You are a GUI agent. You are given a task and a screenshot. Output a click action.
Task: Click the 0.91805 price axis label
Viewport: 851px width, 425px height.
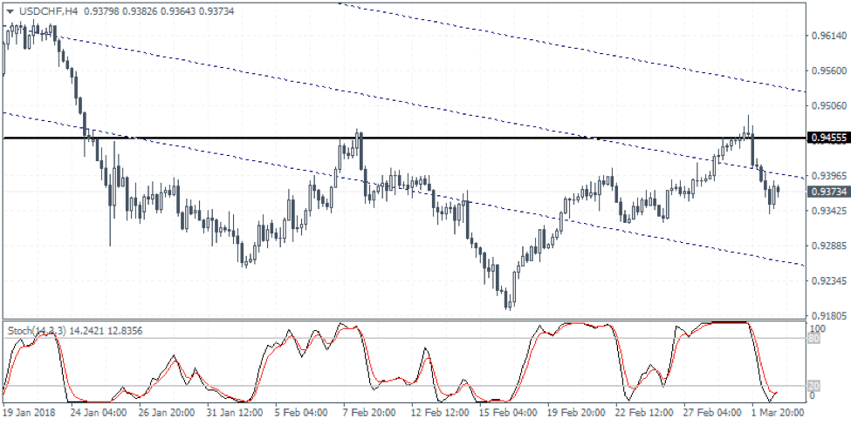(828, 315)
